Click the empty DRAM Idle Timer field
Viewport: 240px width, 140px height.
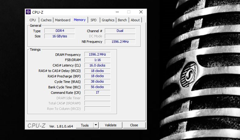97,98
